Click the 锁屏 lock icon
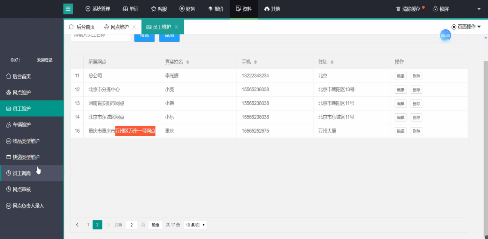Screen dimensions: 488x239 (x=435, y=9)
